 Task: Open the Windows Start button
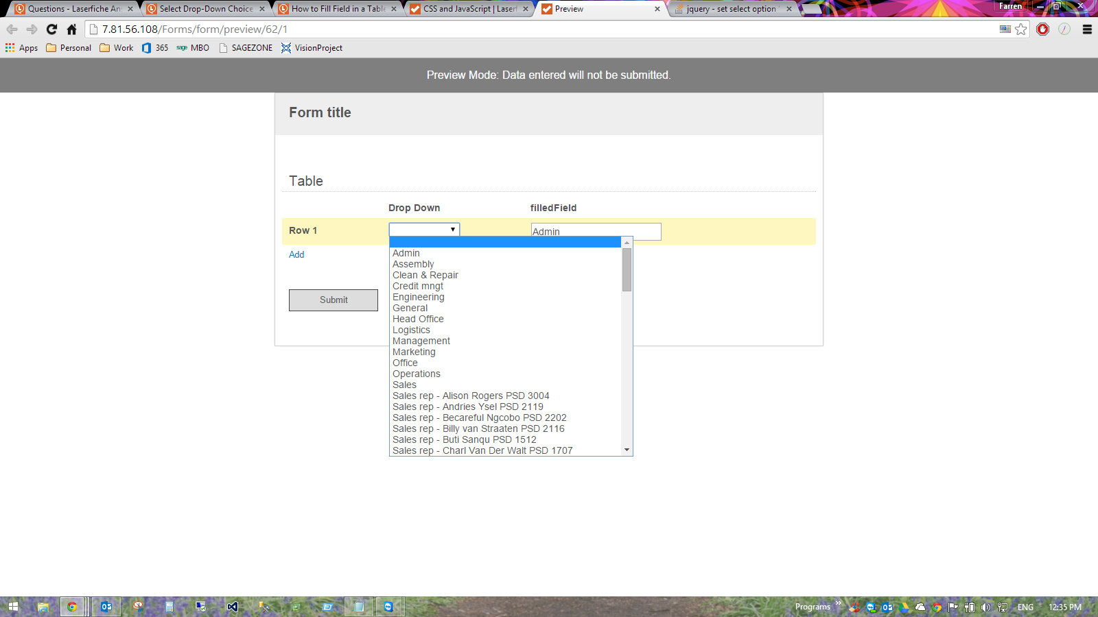click(x=13, y=607)
